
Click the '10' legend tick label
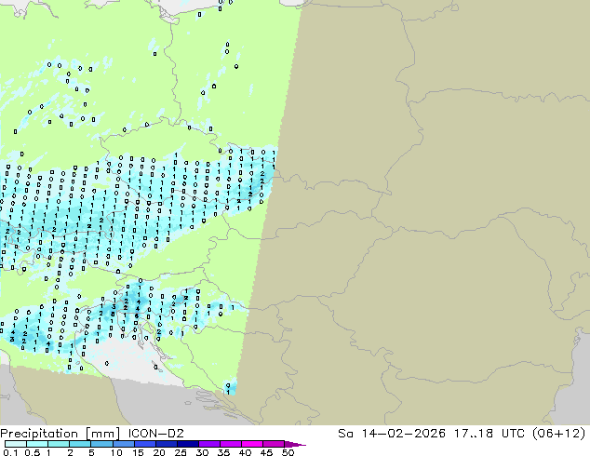point(116,452)
